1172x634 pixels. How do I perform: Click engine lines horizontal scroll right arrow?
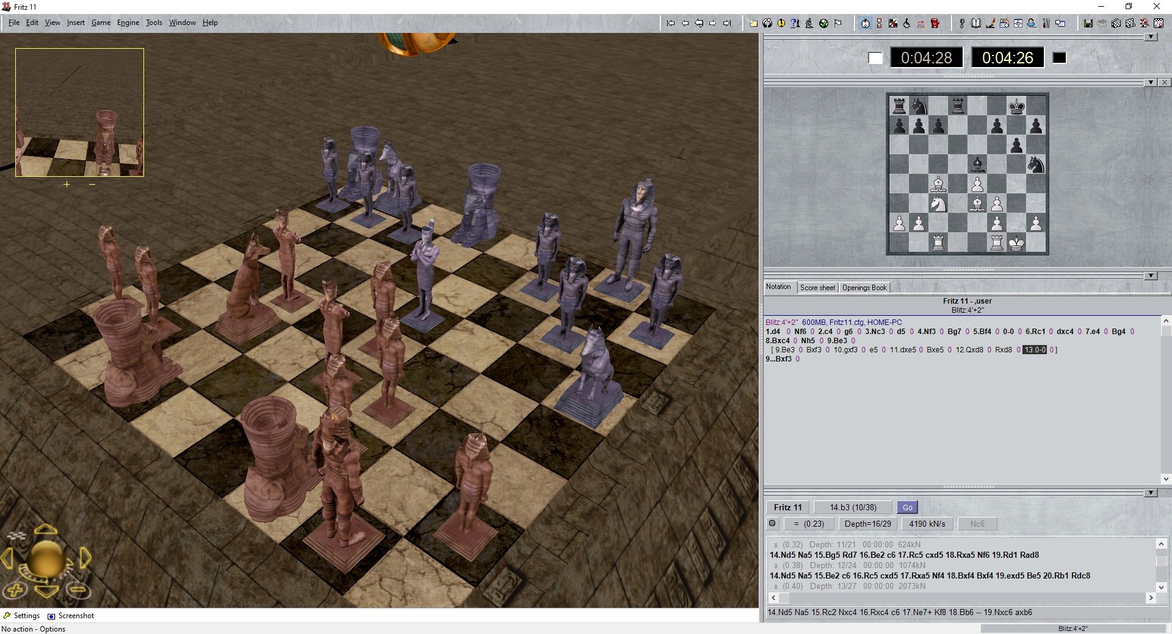1151,598
